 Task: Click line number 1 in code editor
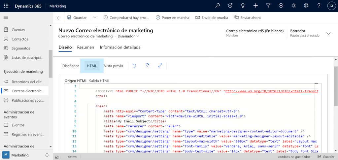tap(75, 86)
